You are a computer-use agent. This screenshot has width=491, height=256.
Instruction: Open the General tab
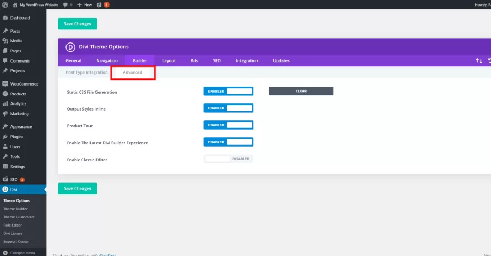click(73, 60)
